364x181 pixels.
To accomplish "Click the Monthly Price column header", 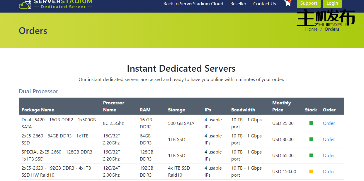I will 281,106.
